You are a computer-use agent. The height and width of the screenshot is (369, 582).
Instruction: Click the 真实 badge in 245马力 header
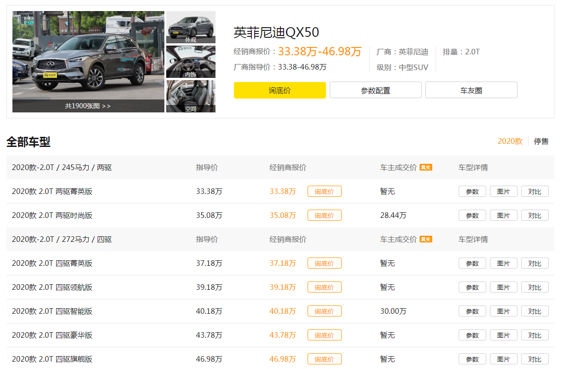[426, 168]
